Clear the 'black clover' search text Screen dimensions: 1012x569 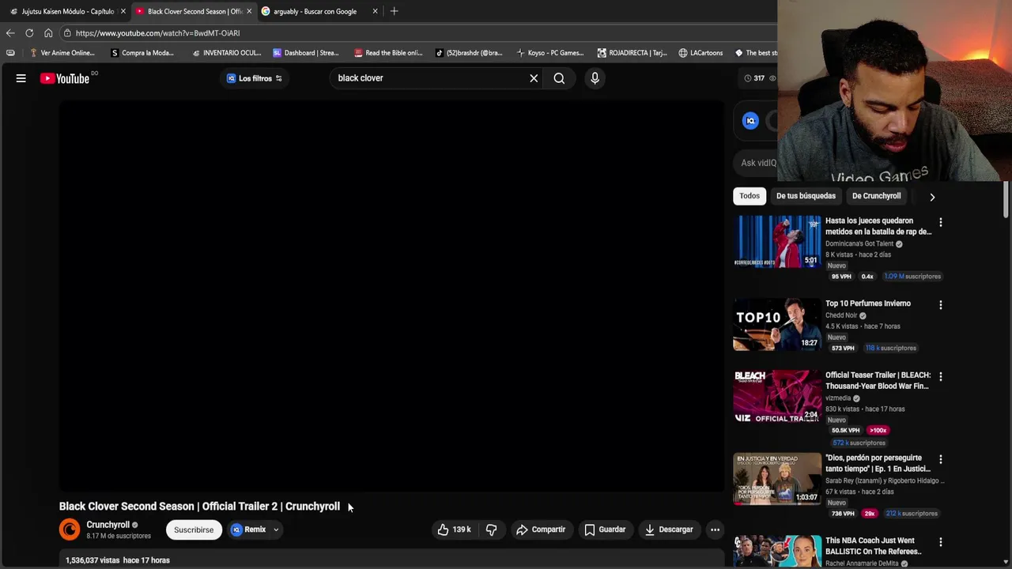coord(534,78)
